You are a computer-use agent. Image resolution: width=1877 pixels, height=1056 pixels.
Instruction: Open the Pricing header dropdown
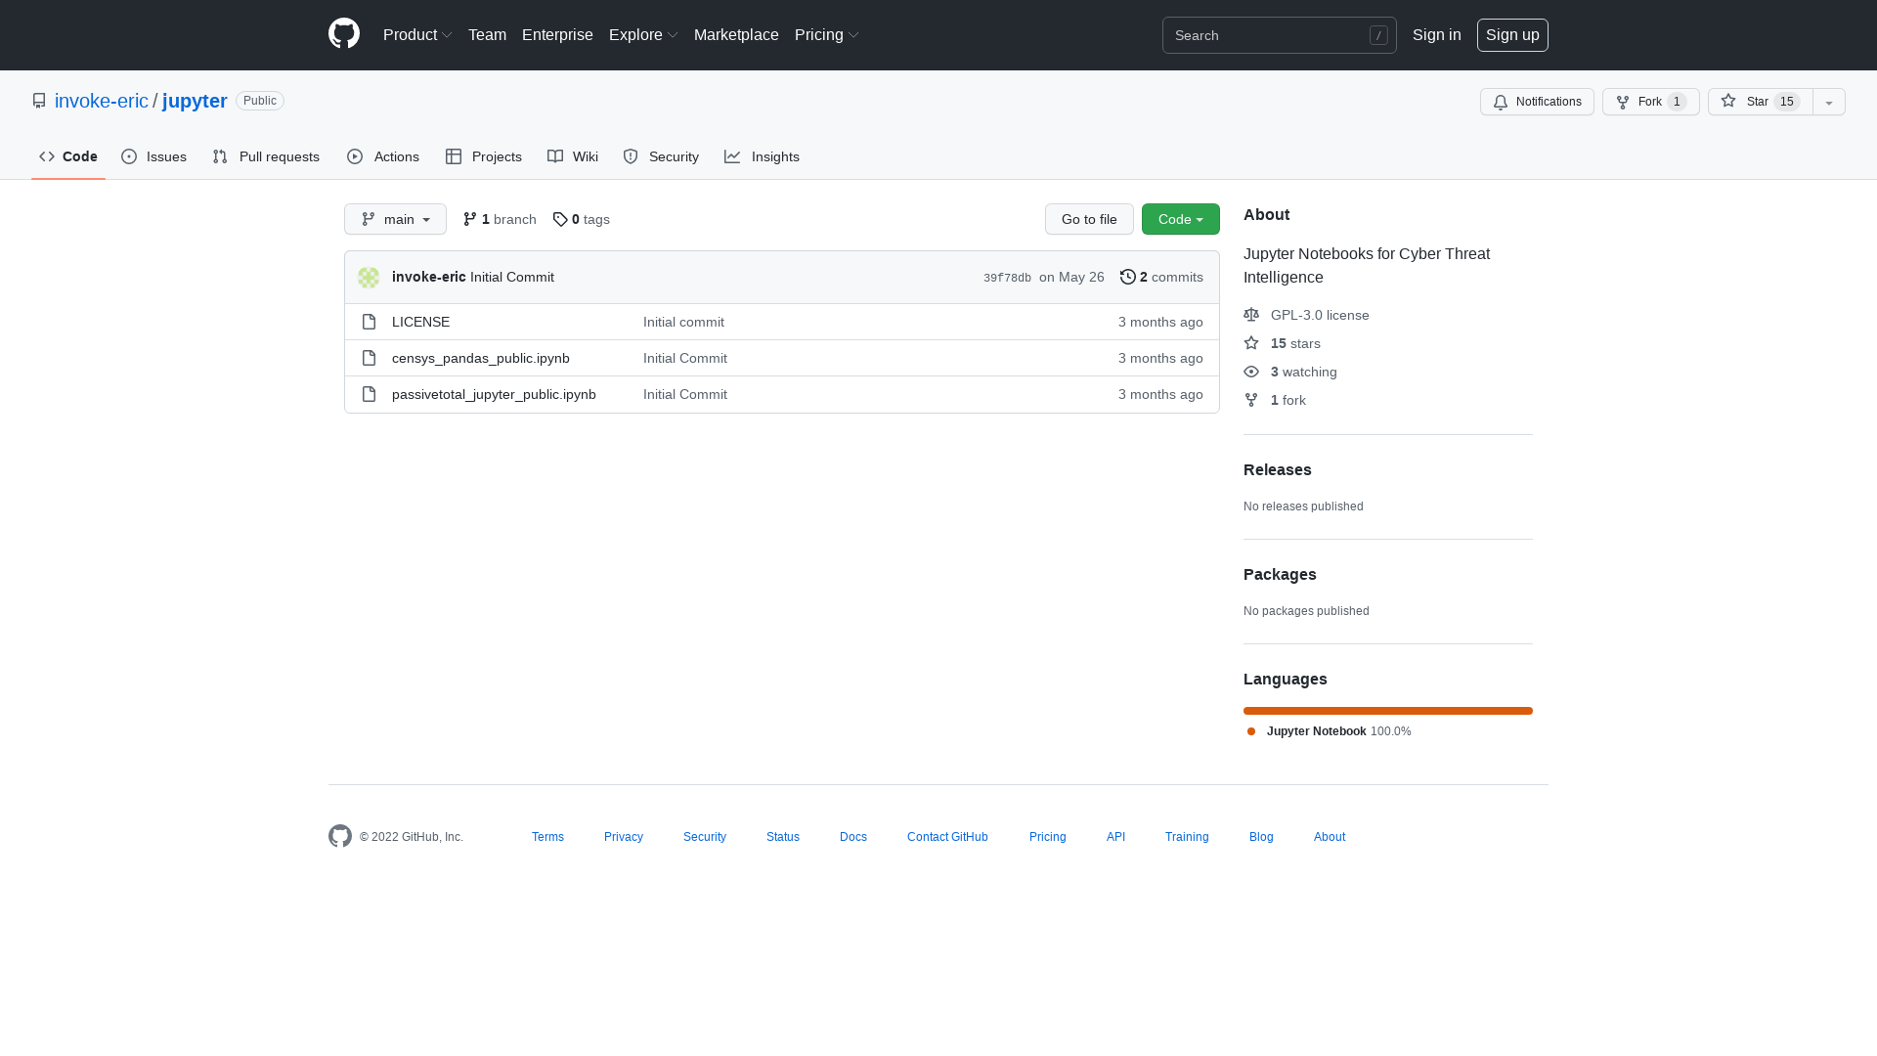(x=827, y=34)
